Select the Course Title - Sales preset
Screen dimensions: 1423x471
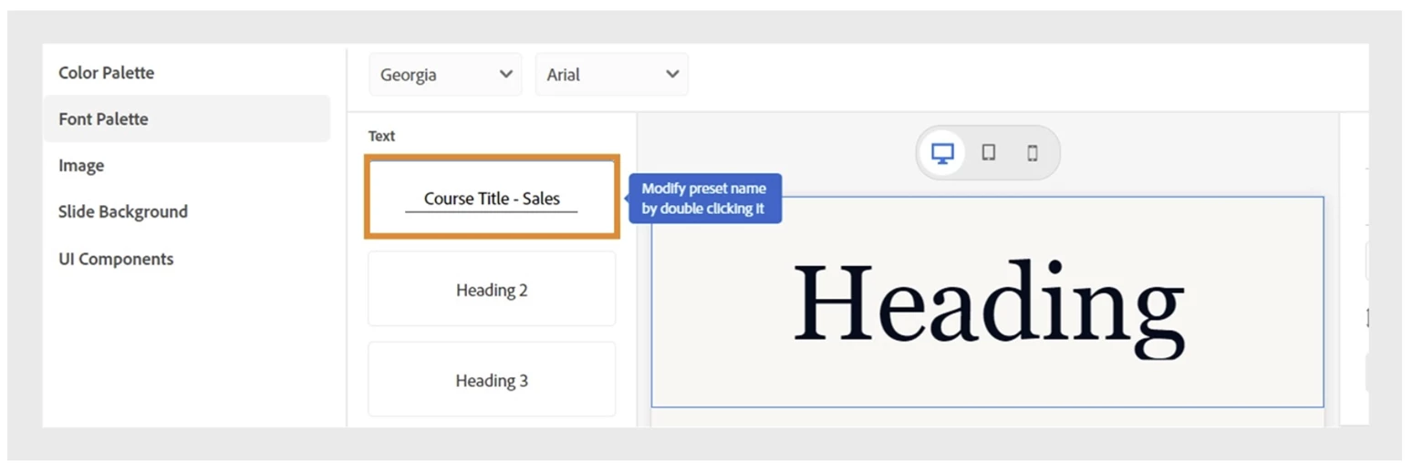coord(492,198)
